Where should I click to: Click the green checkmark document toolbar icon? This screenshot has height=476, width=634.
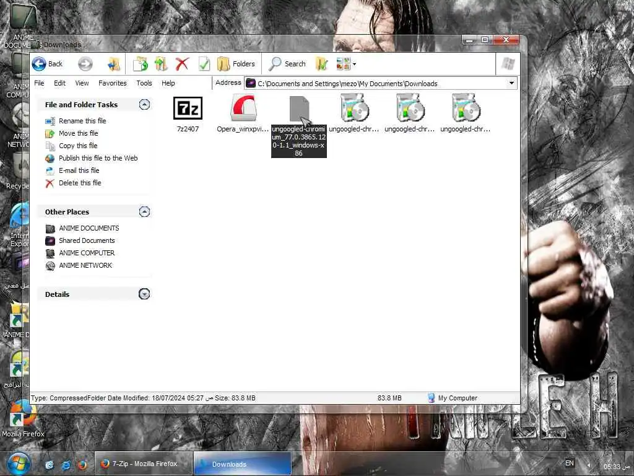[x=204, y=64]
